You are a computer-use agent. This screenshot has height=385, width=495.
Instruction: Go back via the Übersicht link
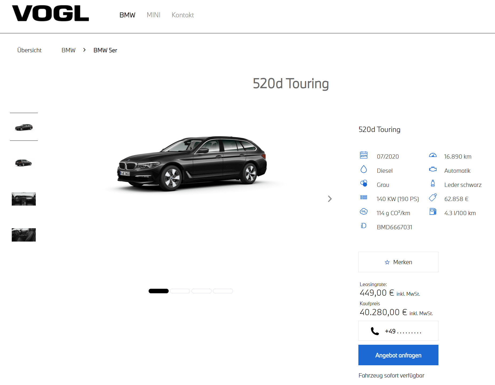pos(29,50)
